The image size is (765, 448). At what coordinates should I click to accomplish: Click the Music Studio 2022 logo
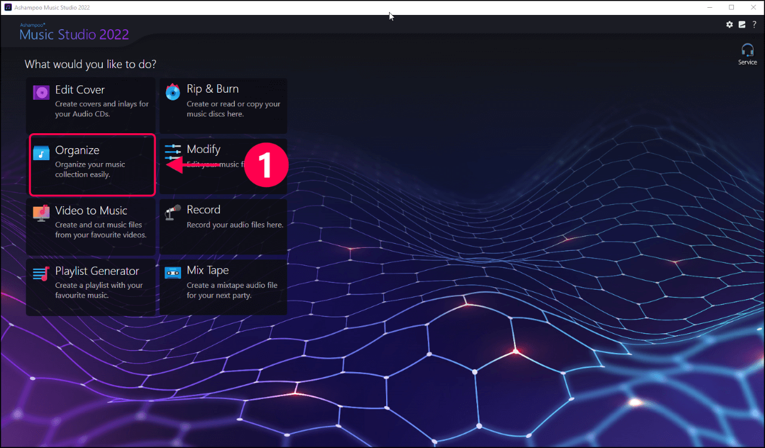(x=74, y=32)
